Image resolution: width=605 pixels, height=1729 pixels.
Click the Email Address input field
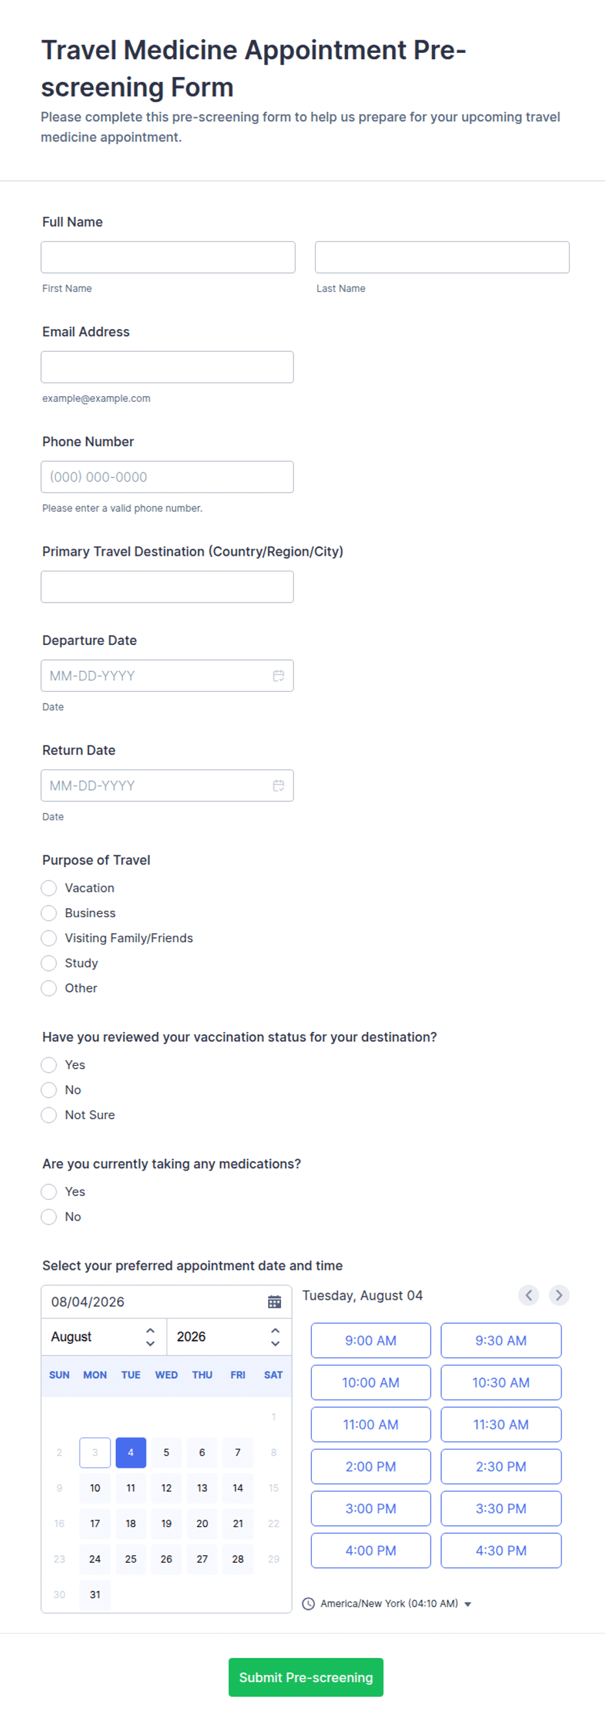(167, 367)
